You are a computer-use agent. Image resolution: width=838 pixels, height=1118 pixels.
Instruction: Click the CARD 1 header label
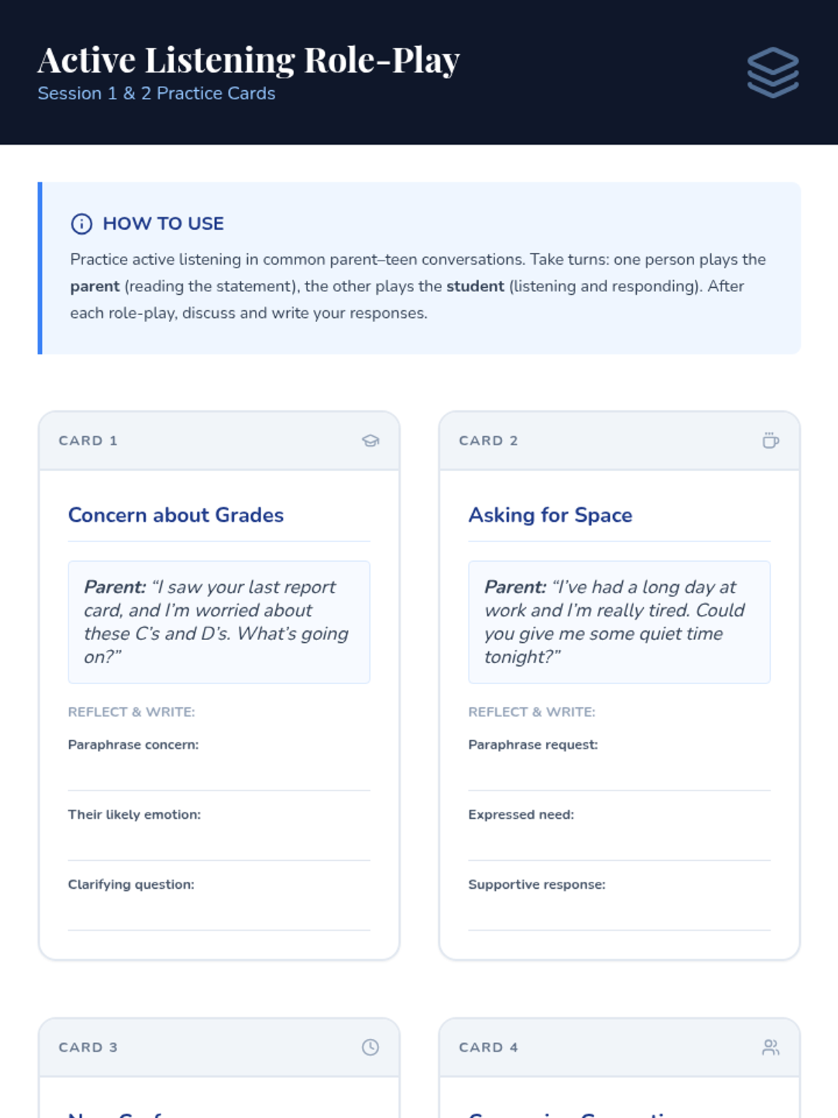click(x=88, y=441)
